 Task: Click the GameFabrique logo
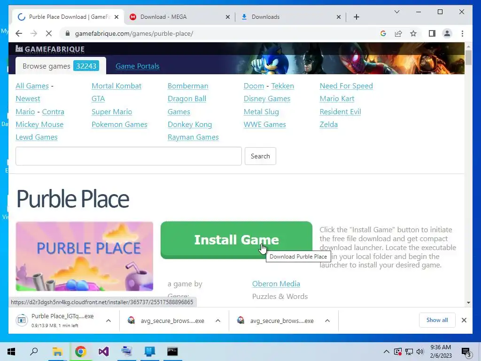point(50,49)
